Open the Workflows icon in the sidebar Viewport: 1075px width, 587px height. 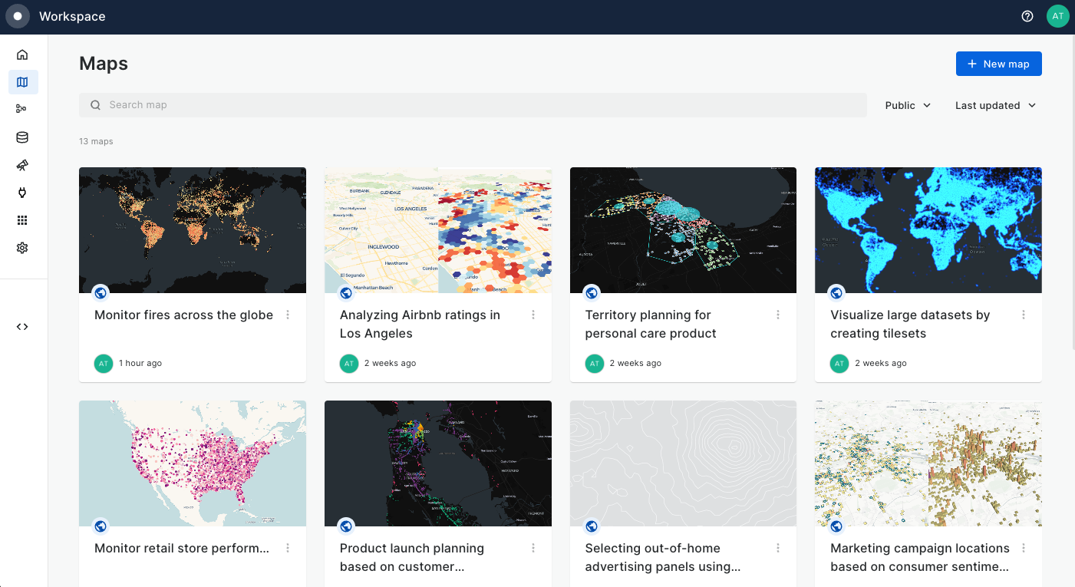[x=22, y=110]
